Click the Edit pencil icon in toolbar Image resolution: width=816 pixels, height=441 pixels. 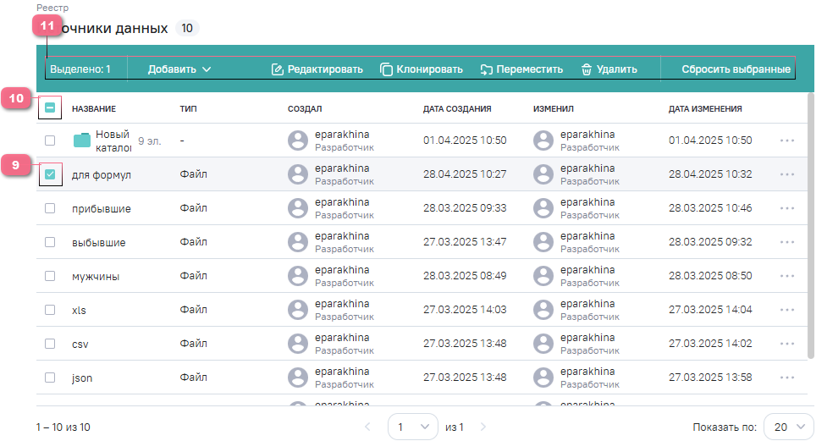pyautogui.click(x=277, y=69)
